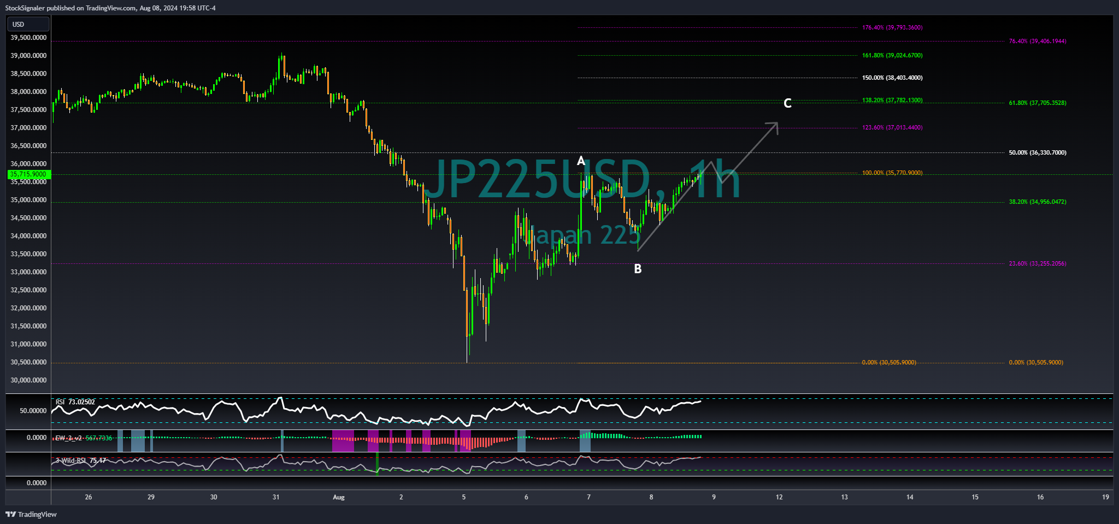1119x524 pixels.
Task: Click the 39,000.0000 price axis label
Action: 28,56
